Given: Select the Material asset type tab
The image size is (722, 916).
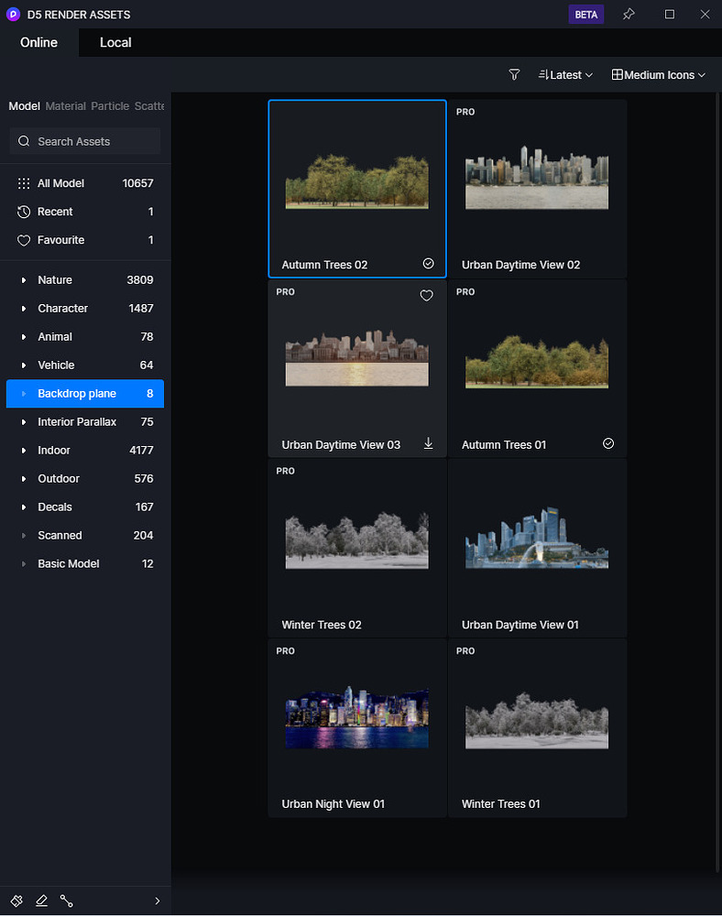Looking at the screenshot, I should point(65,105).
